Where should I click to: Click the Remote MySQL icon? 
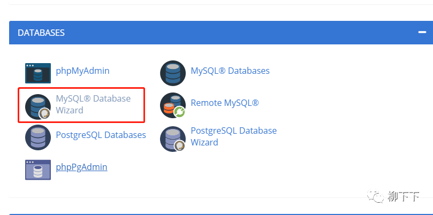(x=172, y=104)
